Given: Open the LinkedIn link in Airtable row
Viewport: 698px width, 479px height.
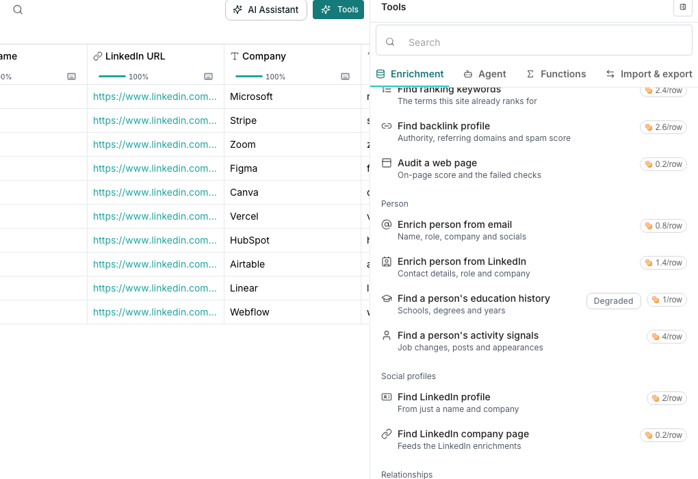Looking at the screenshot, I should point(155,264).
